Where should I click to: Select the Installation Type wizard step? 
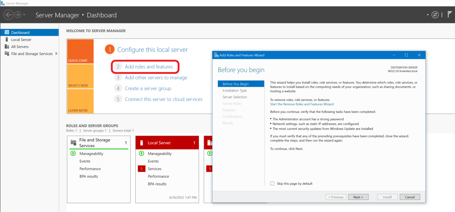[235, 90]
